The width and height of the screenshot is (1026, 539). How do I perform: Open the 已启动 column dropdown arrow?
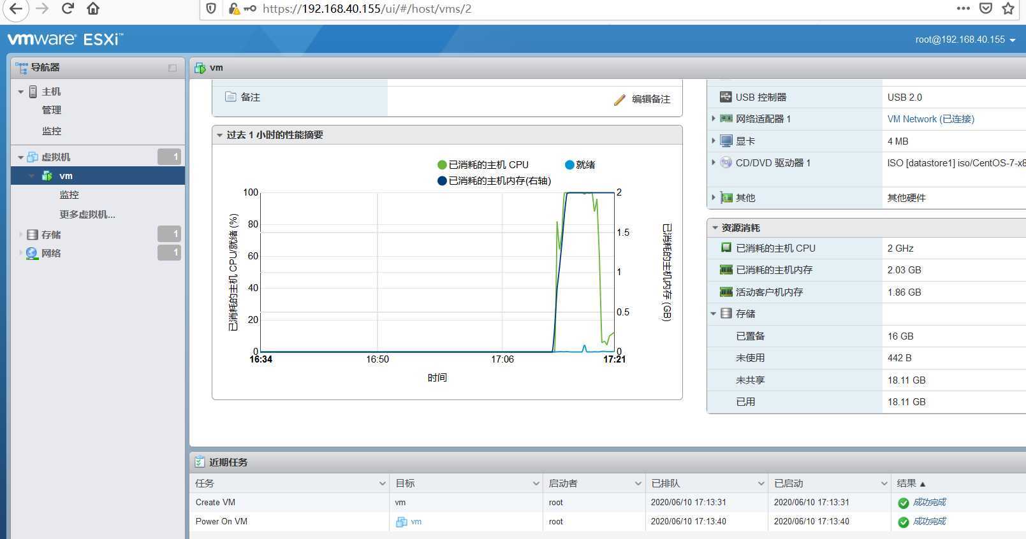[x=884, y=484]
